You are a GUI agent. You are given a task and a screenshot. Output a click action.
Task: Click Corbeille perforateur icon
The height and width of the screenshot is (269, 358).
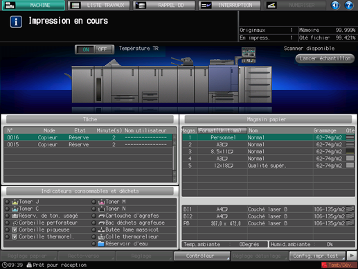[x=15, y=223]
